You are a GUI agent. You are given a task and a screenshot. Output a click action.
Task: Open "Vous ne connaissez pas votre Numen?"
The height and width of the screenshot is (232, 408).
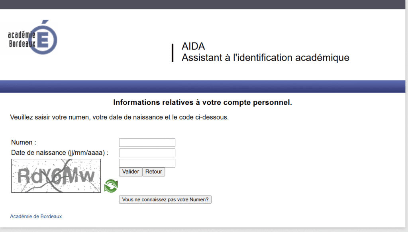(x=165, y=199)
